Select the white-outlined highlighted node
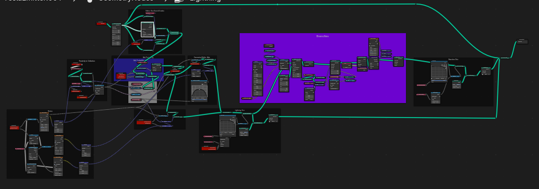The image size is (539, 189). tap(147, 30)
